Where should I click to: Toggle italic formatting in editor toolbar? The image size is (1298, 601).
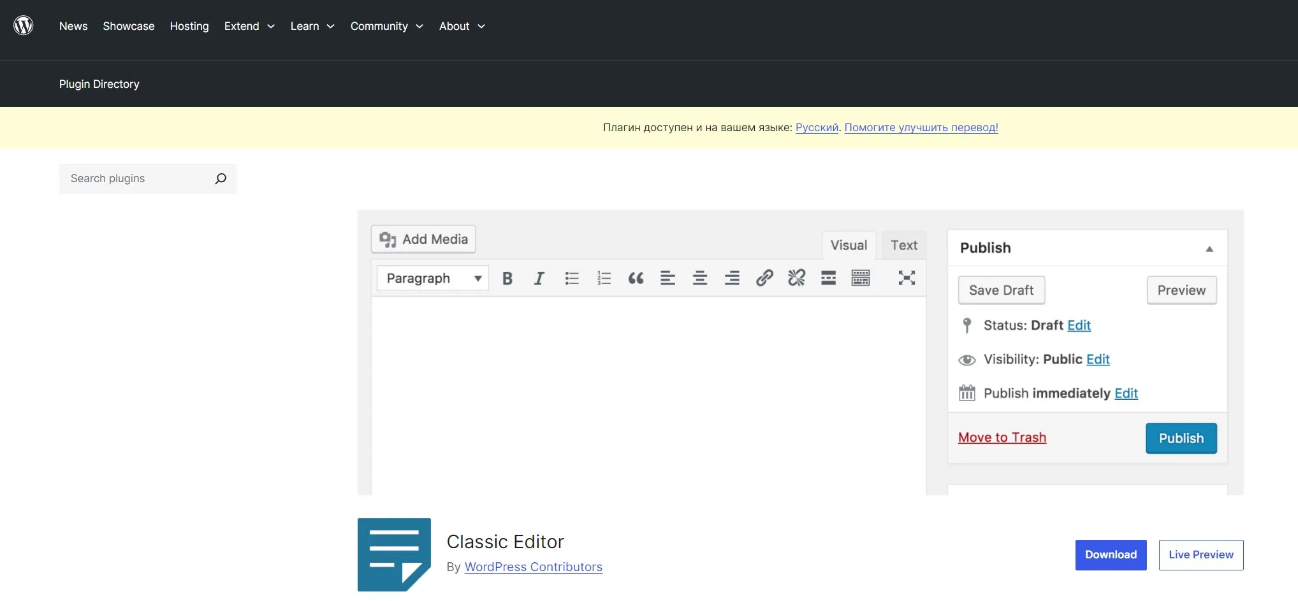(539, 278)
